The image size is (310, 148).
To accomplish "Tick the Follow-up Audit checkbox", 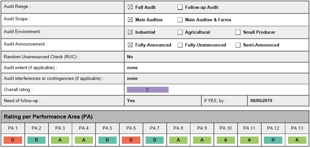I will pyautogui.click(x=180, y=7).
